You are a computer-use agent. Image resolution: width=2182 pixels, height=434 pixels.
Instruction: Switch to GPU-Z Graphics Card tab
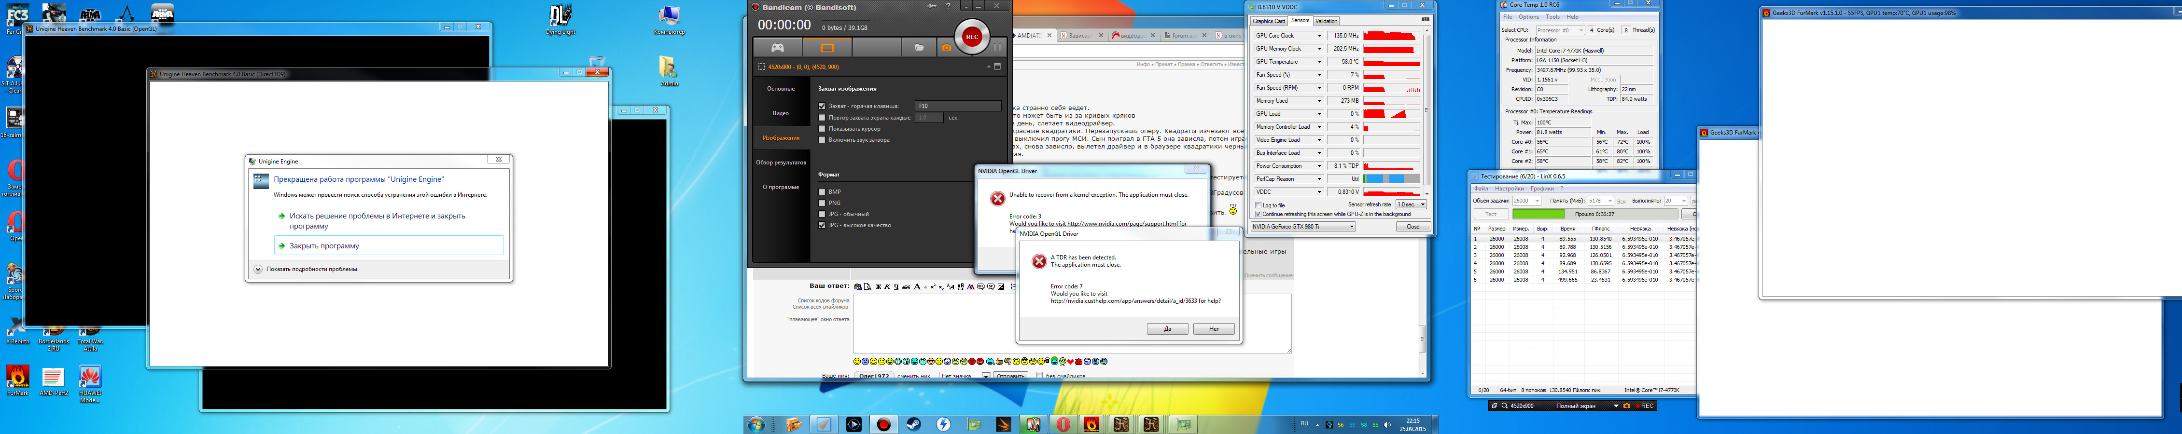1269,21
